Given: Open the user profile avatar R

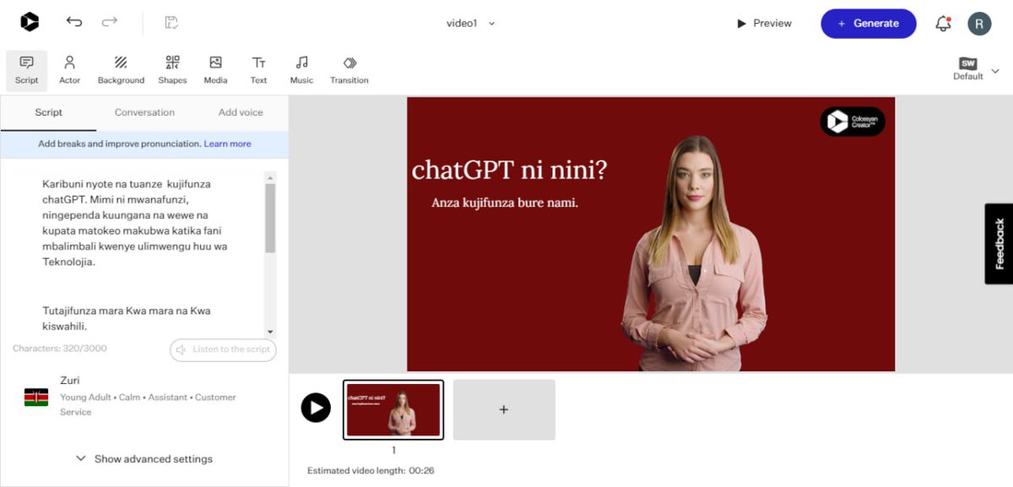Looking at the screenshot, I should [x=979, y=24].
